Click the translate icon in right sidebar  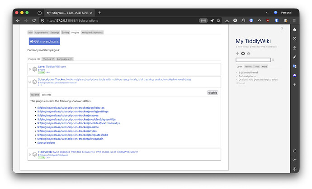295,66
